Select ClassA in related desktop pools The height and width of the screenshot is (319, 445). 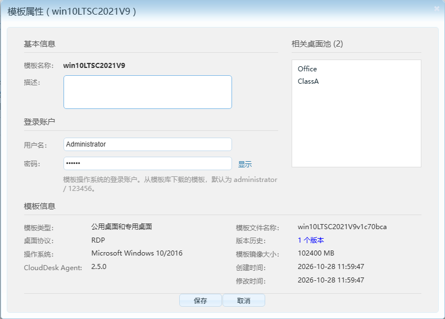coord(308,81)
